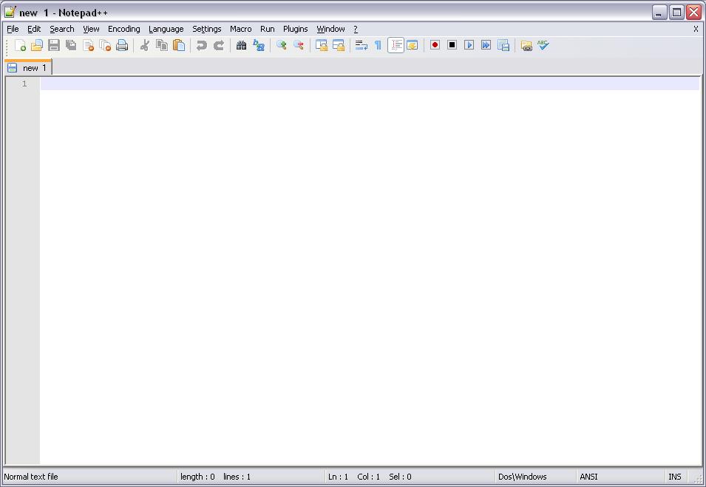
Task: Open the Plugins menu
Action: pos(296,29)
